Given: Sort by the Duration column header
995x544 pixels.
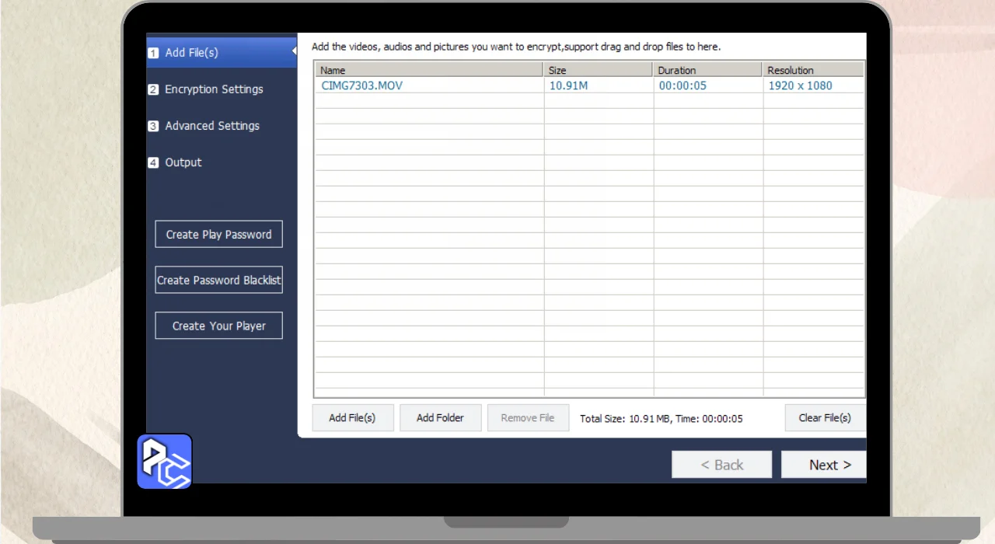Looking at the screenshot, I should (x=708, y=70).
